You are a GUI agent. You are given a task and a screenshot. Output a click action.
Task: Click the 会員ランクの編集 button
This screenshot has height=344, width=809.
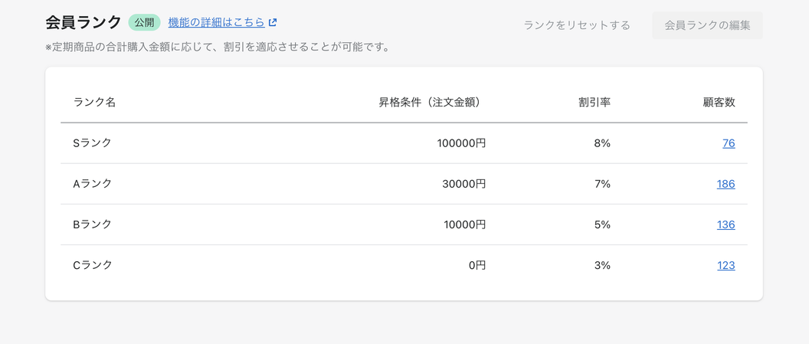(x=707, y=25)
